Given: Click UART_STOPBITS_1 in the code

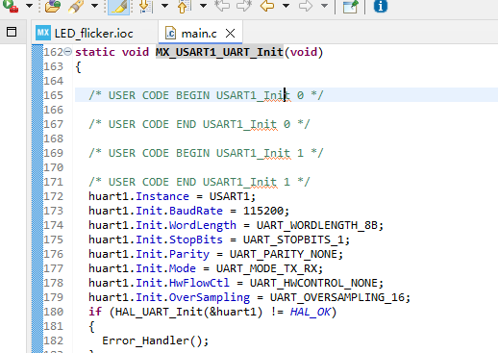Looking at the screenshot, I should pyautogui.click(x=293, y=240).
